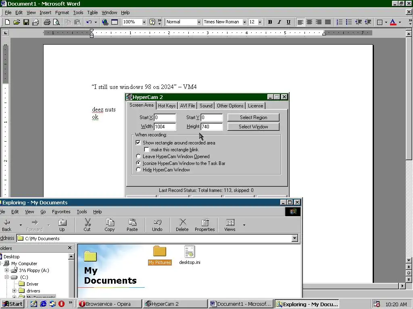The height and width of the screenshot is (309, 413).
Task: Click the Undo icon in Explorer toolbar
Action: [x=157, y=225]
